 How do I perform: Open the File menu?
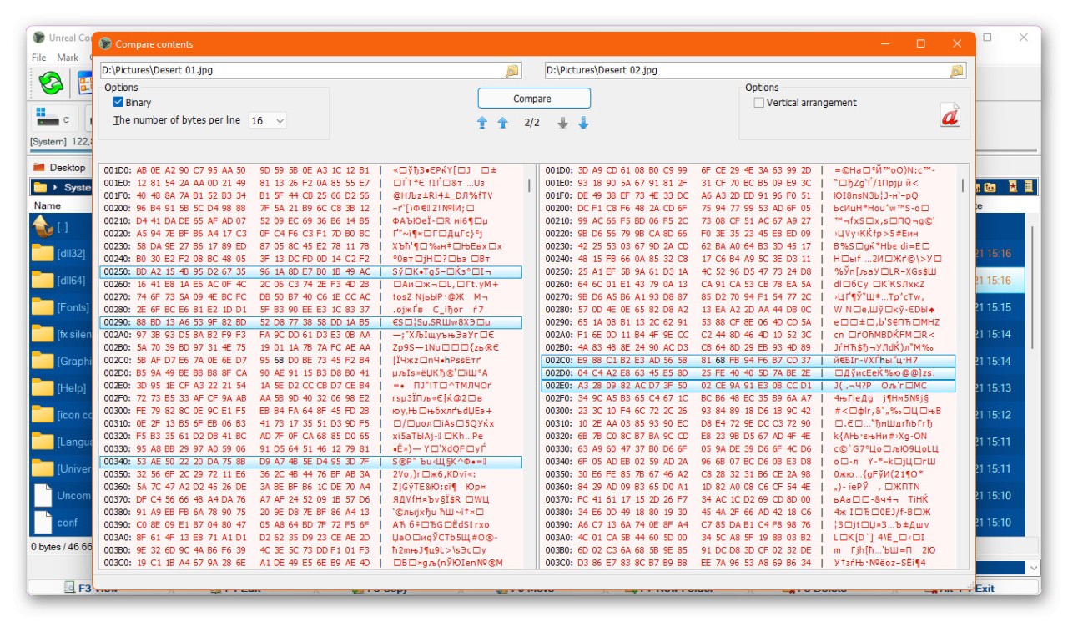click(39, 58)
